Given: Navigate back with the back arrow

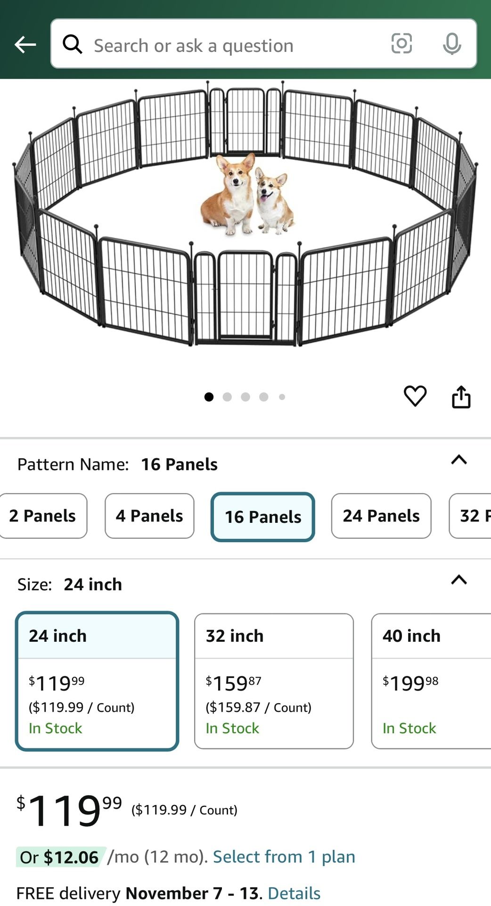Looking at the screenshot, I should 25,44.
